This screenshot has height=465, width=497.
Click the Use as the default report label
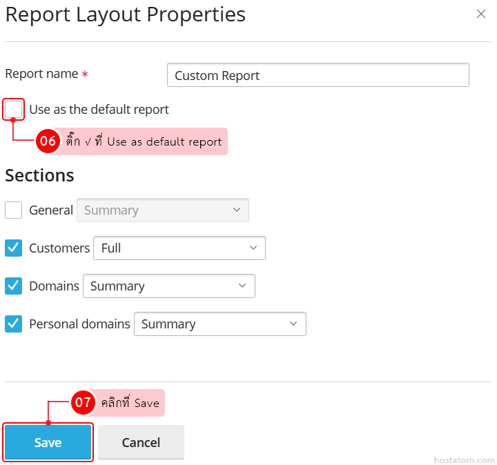point(99,110)
